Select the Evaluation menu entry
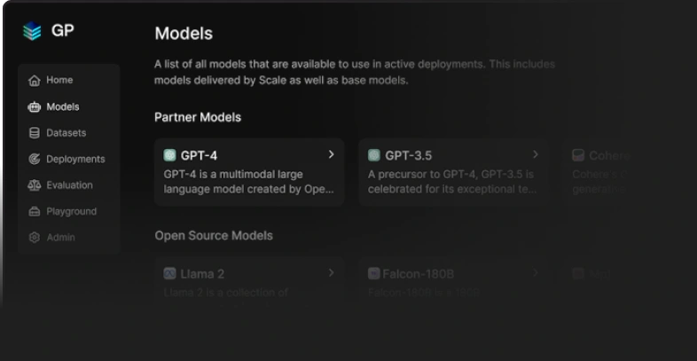Screen dimensions: 697x361 point(69,185)
